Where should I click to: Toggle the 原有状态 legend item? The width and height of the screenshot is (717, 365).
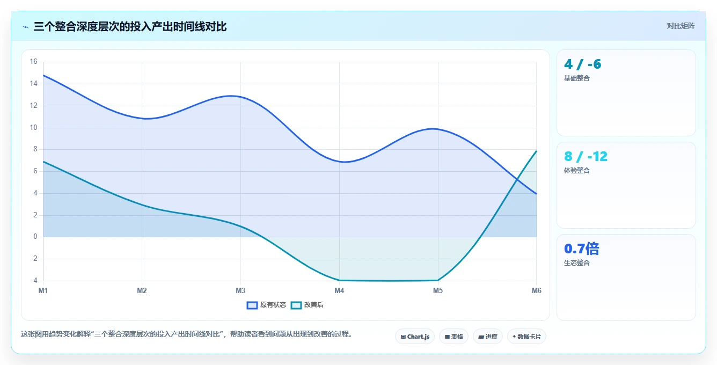coord(266,305)
